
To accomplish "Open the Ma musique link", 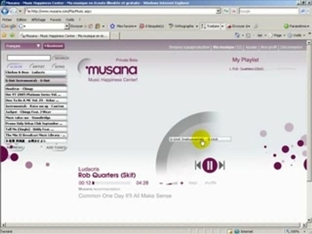I will tap(227, 47).
